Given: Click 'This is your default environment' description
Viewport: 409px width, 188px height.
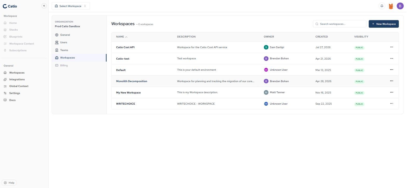Looking at the screenshot, I should tap(196, 70).
